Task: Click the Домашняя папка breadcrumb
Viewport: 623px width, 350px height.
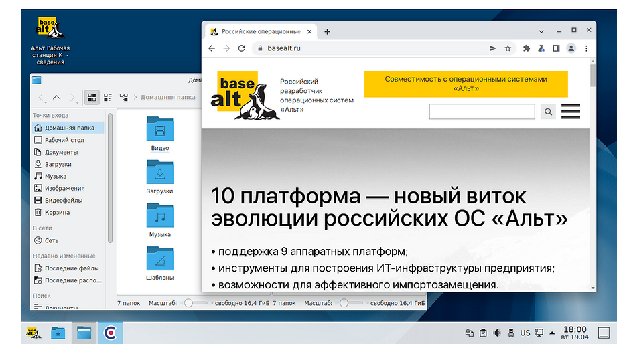Action: [167, 97]
